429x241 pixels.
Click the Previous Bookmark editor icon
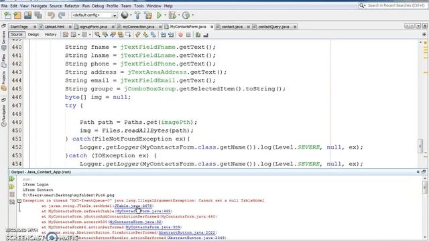[138, 35]
